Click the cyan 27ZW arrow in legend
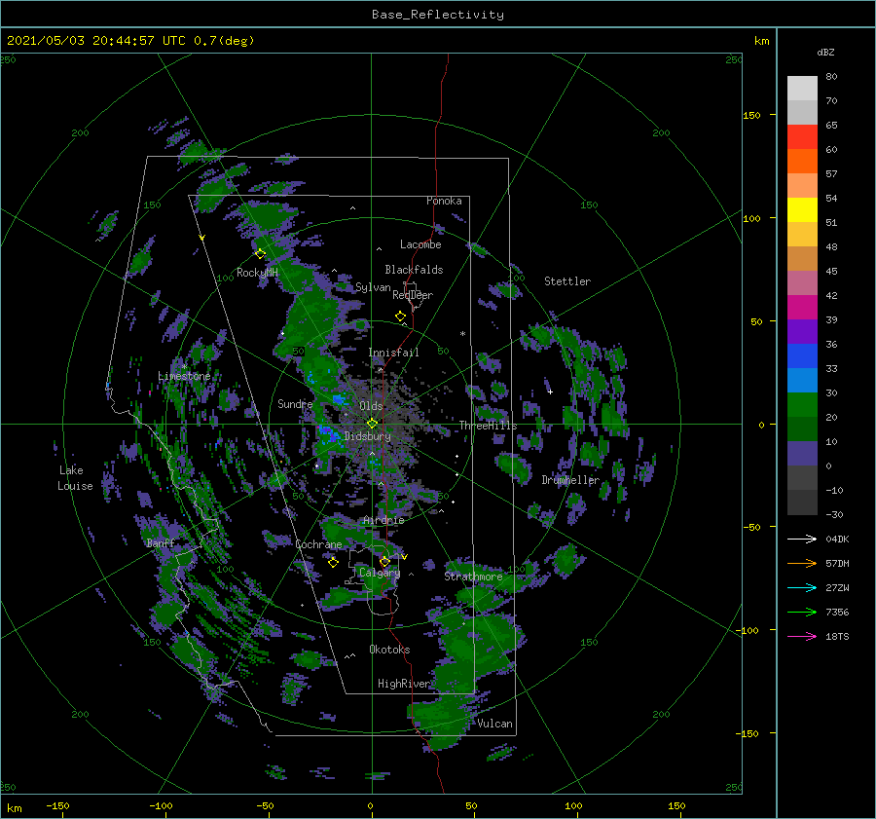Image resolution: width=876 pixels, height=819 pixels. point(802,587)
